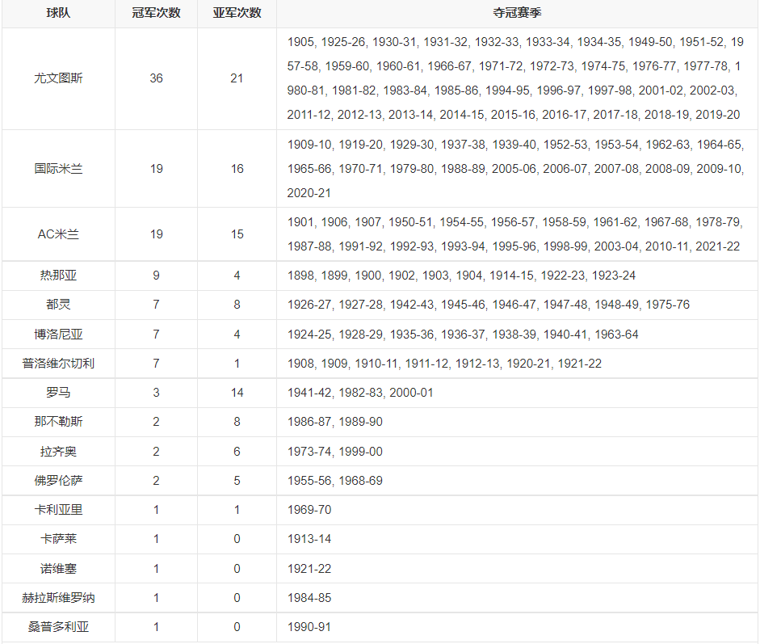Click season 1921-22 in 诺维塞 row
This screenshot has width=760, height=644.
coord(309,568)
